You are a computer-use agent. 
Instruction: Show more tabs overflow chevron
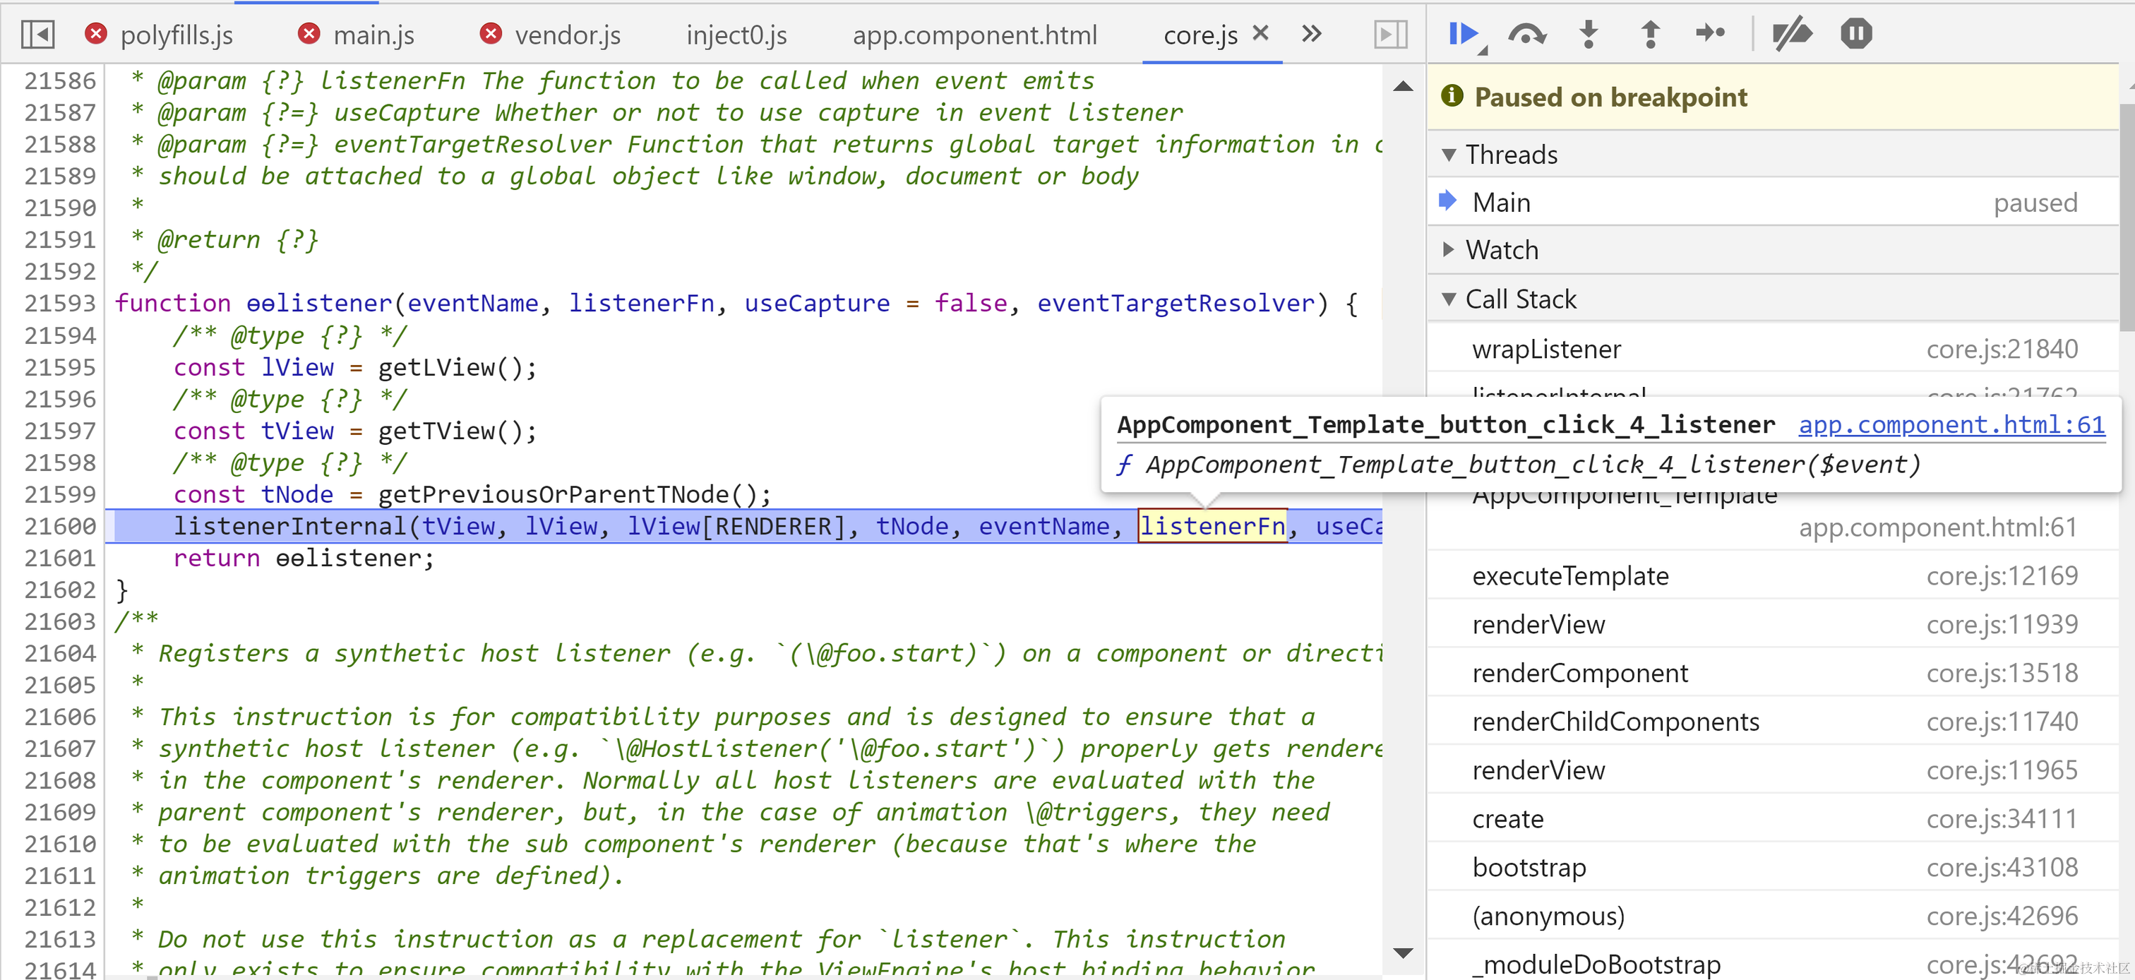(1311, 34)
